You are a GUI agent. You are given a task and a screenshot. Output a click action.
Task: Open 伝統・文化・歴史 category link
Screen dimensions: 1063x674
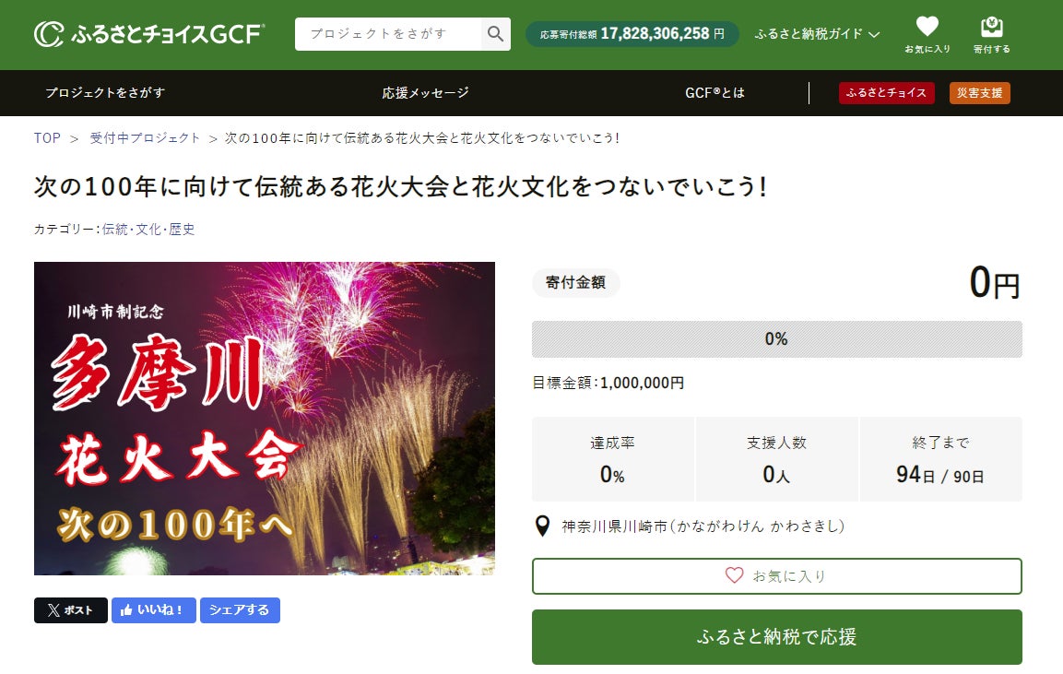pos(148,230)
